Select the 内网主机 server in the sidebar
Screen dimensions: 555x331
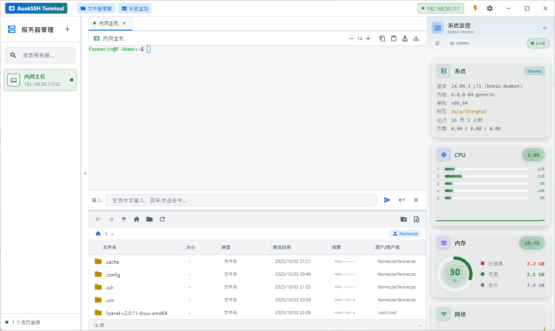[40, 80]
